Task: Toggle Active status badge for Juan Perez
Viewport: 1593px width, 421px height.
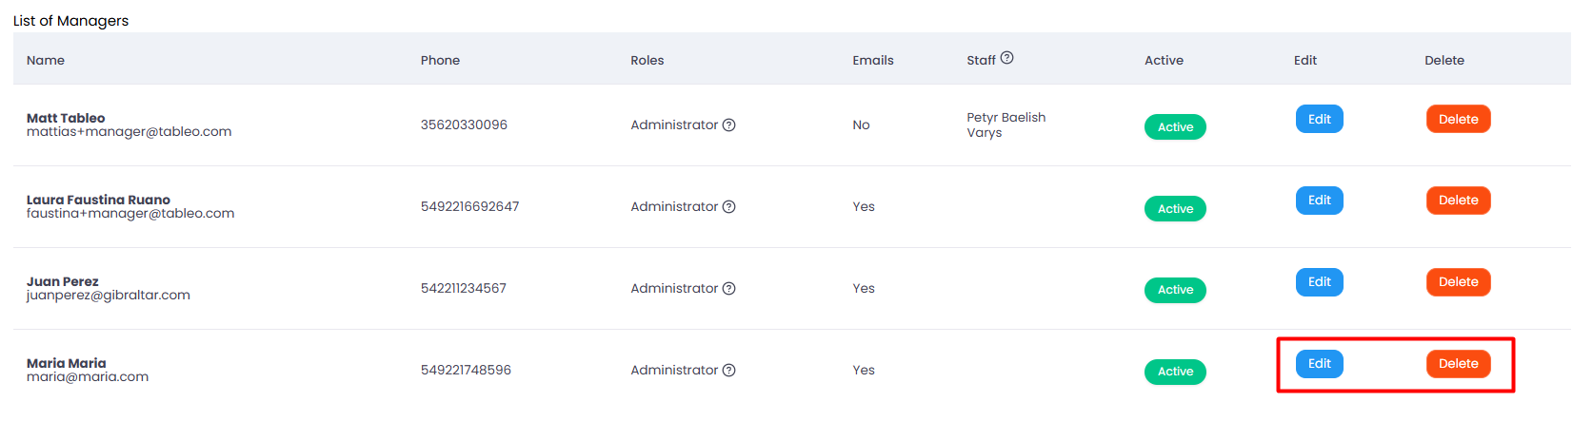Action: tap(1175, 290)
